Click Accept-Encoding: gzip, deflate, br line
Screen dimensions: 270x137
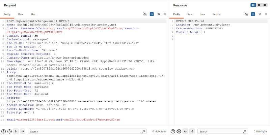pyautogui.click(x=36, y=105)
